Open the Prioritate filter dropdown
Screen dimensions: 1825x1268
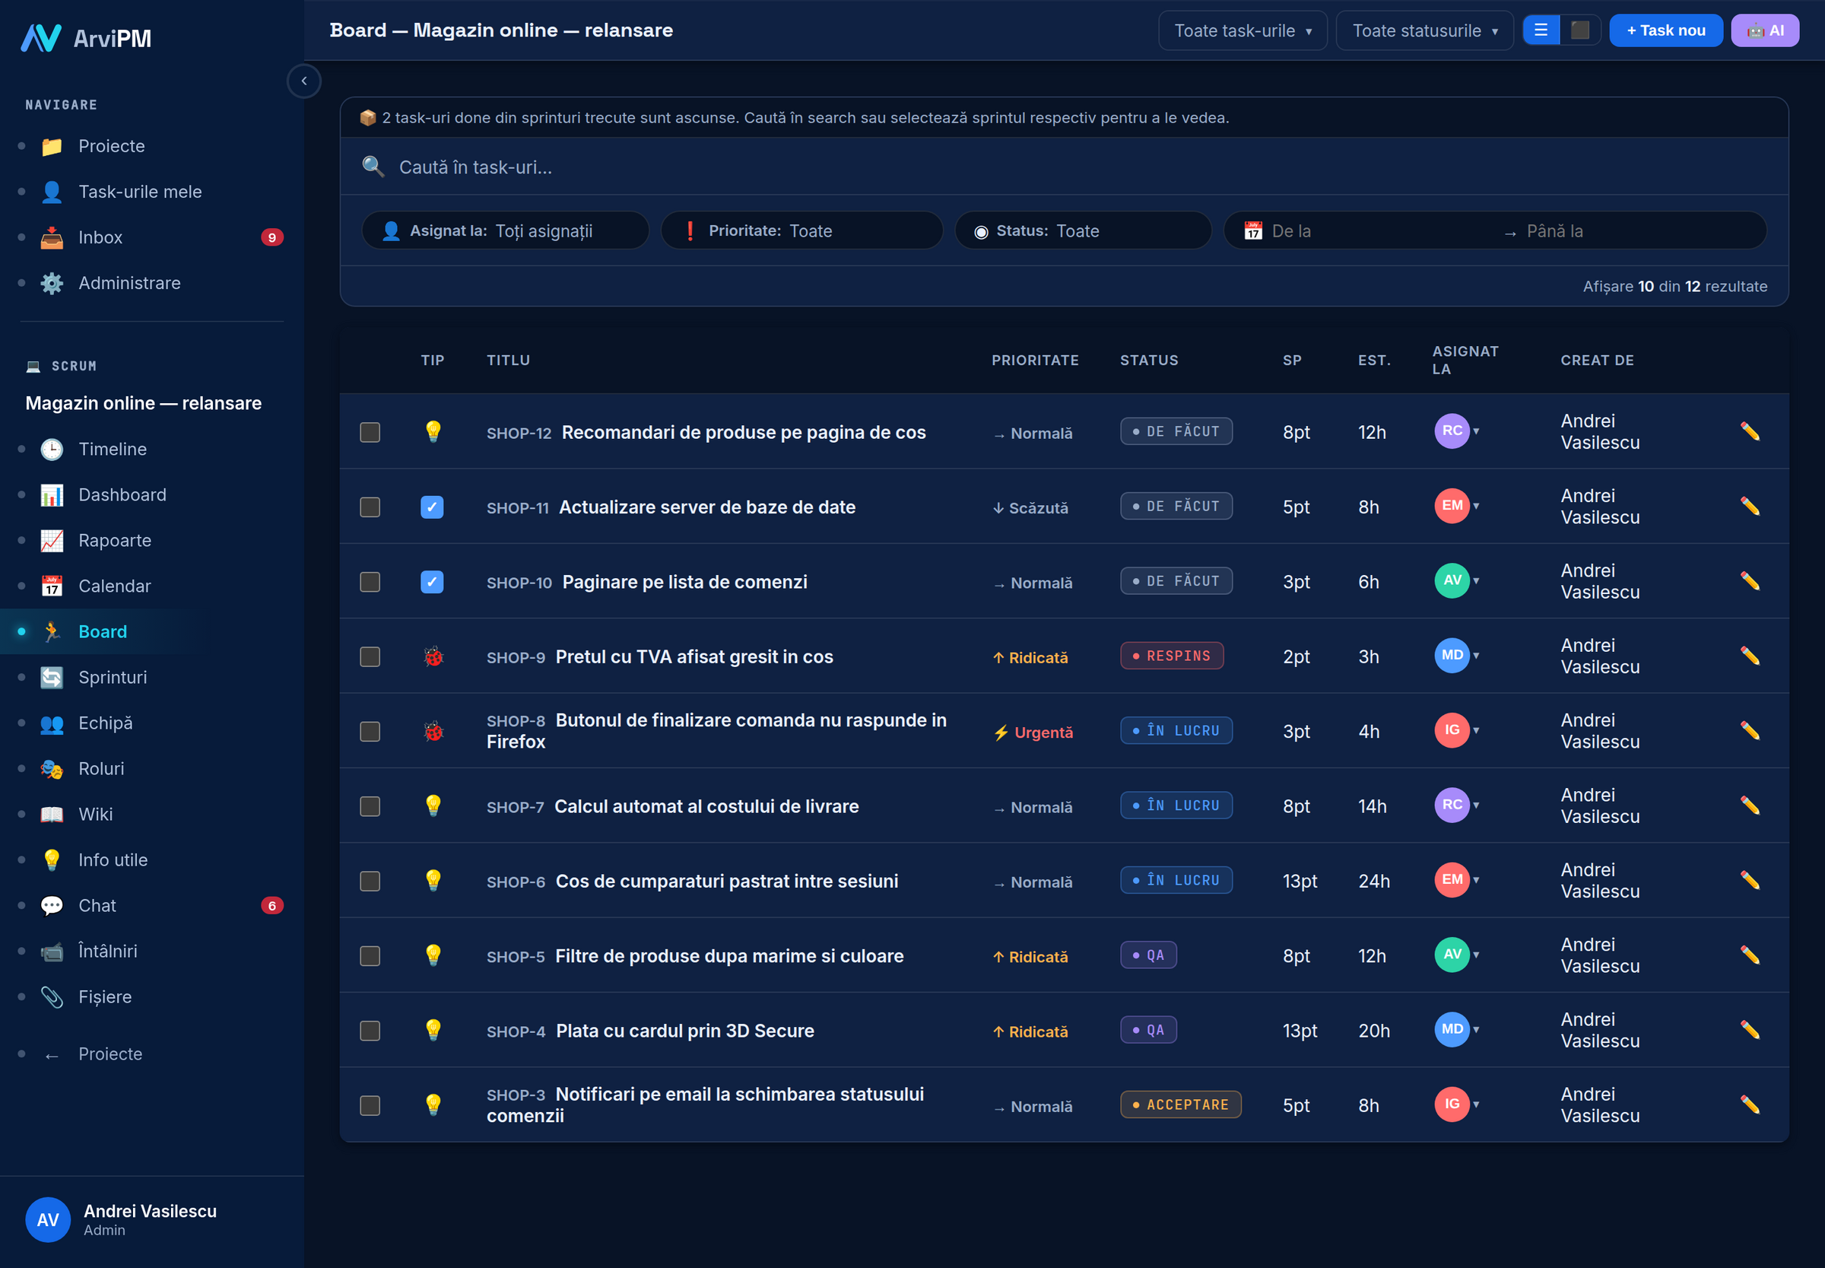point(801,230)
